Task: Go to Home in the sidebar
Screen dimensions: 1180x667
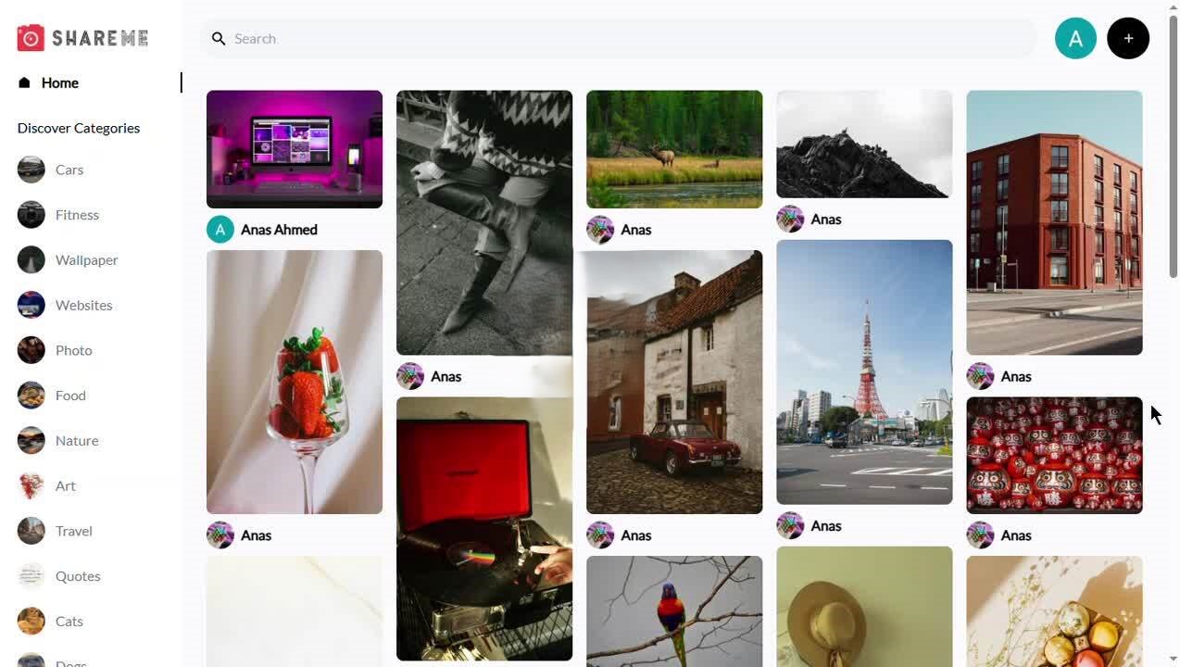Action: click(x=59, y=82)
